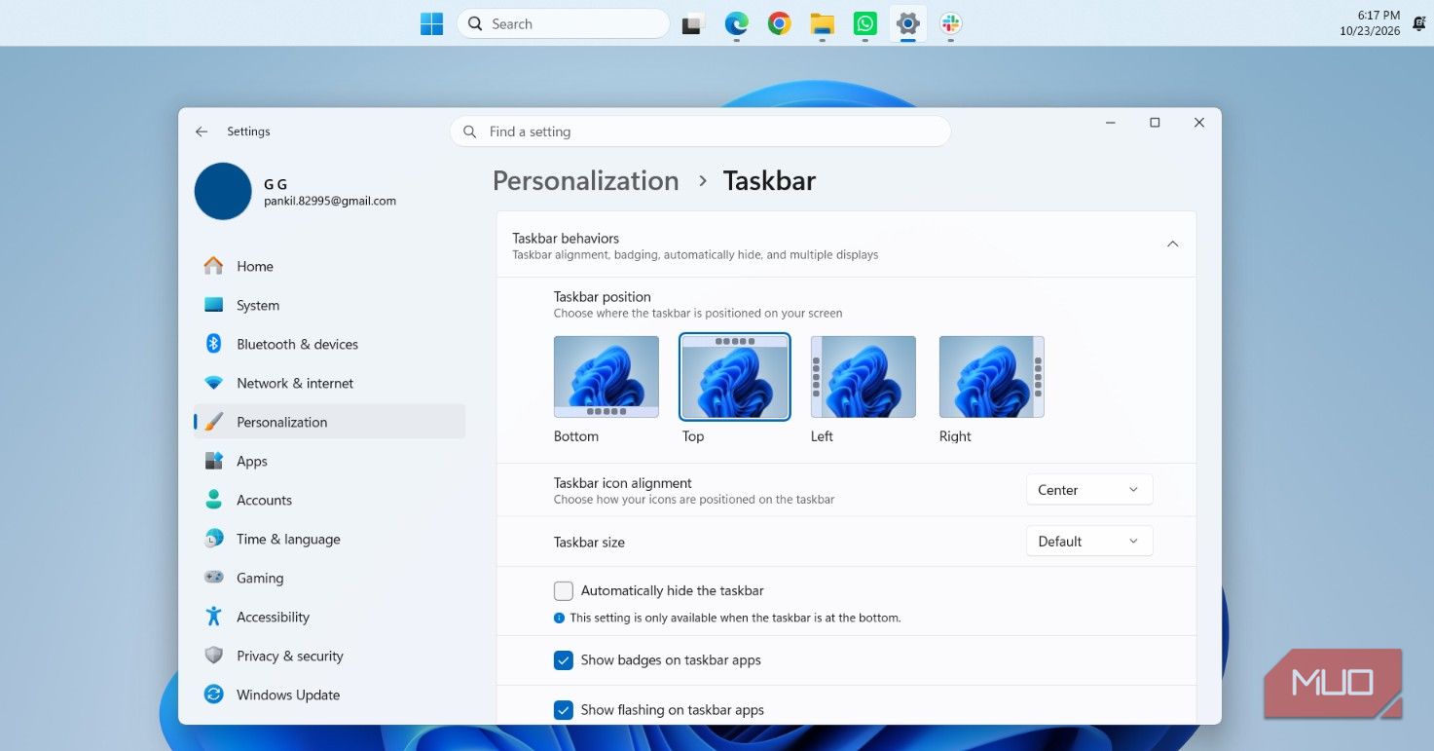This screenshot has height=751, width=1434.
Task: Open Windows Update in the sidebar
Action: click(x=329, y=695)
